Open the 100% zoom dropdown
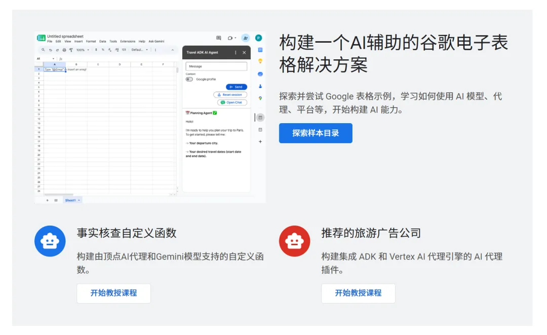This screenshot has width=547, height=335. pyautogui.click(x=83, y=50)
